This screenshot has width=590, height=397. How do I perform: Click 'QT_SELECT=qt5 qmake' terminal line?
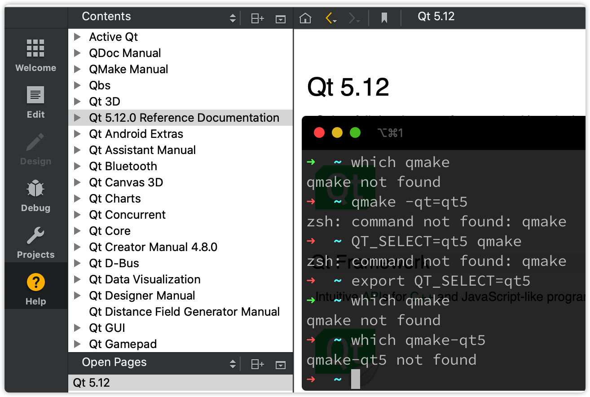click(436, 242)
